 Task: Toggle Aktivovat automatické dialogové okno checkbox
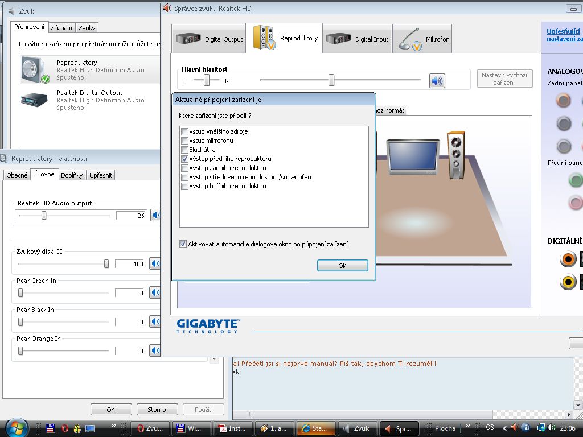tap(183, 244)
